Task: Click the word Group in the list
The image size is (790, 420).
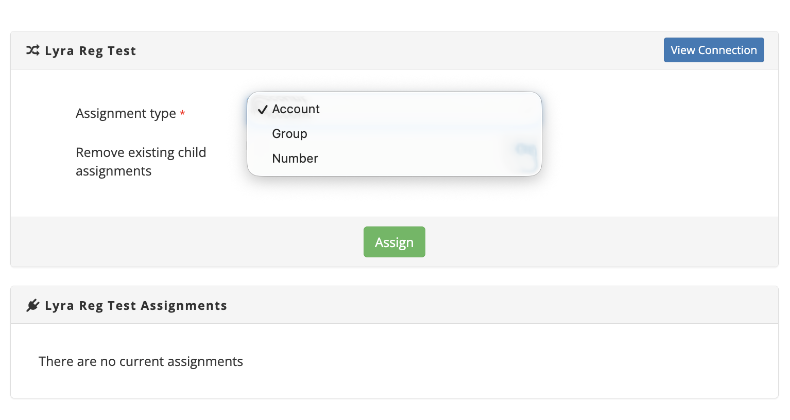Action: (x=289, y=134)
